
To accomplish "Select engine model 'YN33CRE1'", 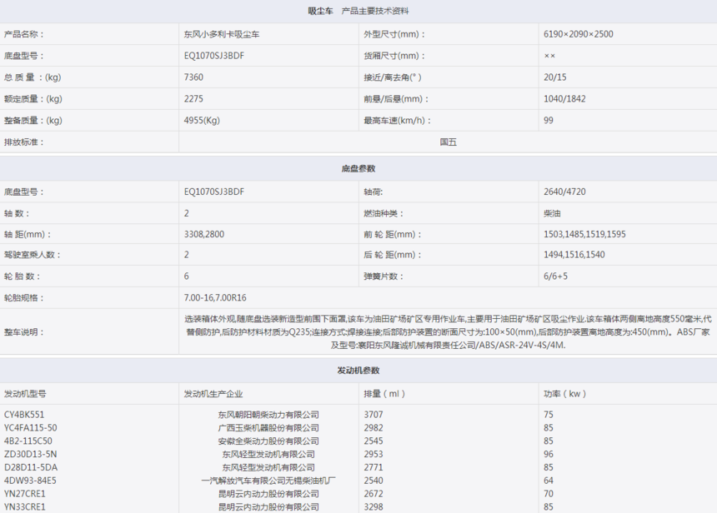I will pos(25,507).
